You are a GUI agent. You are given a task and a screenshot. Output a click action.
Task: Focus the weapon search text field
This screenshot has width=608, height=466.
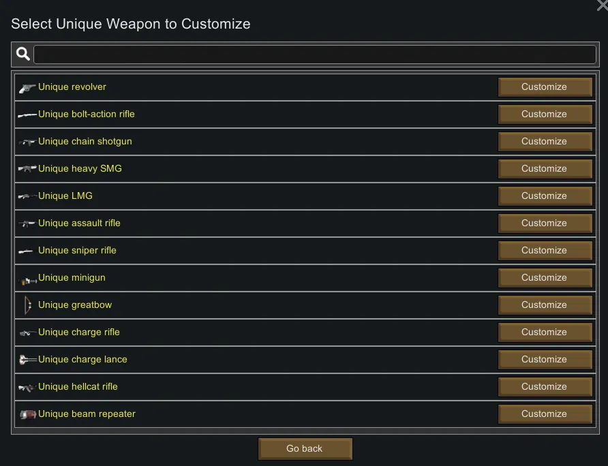pyautogui.click(x=315, y=55)
